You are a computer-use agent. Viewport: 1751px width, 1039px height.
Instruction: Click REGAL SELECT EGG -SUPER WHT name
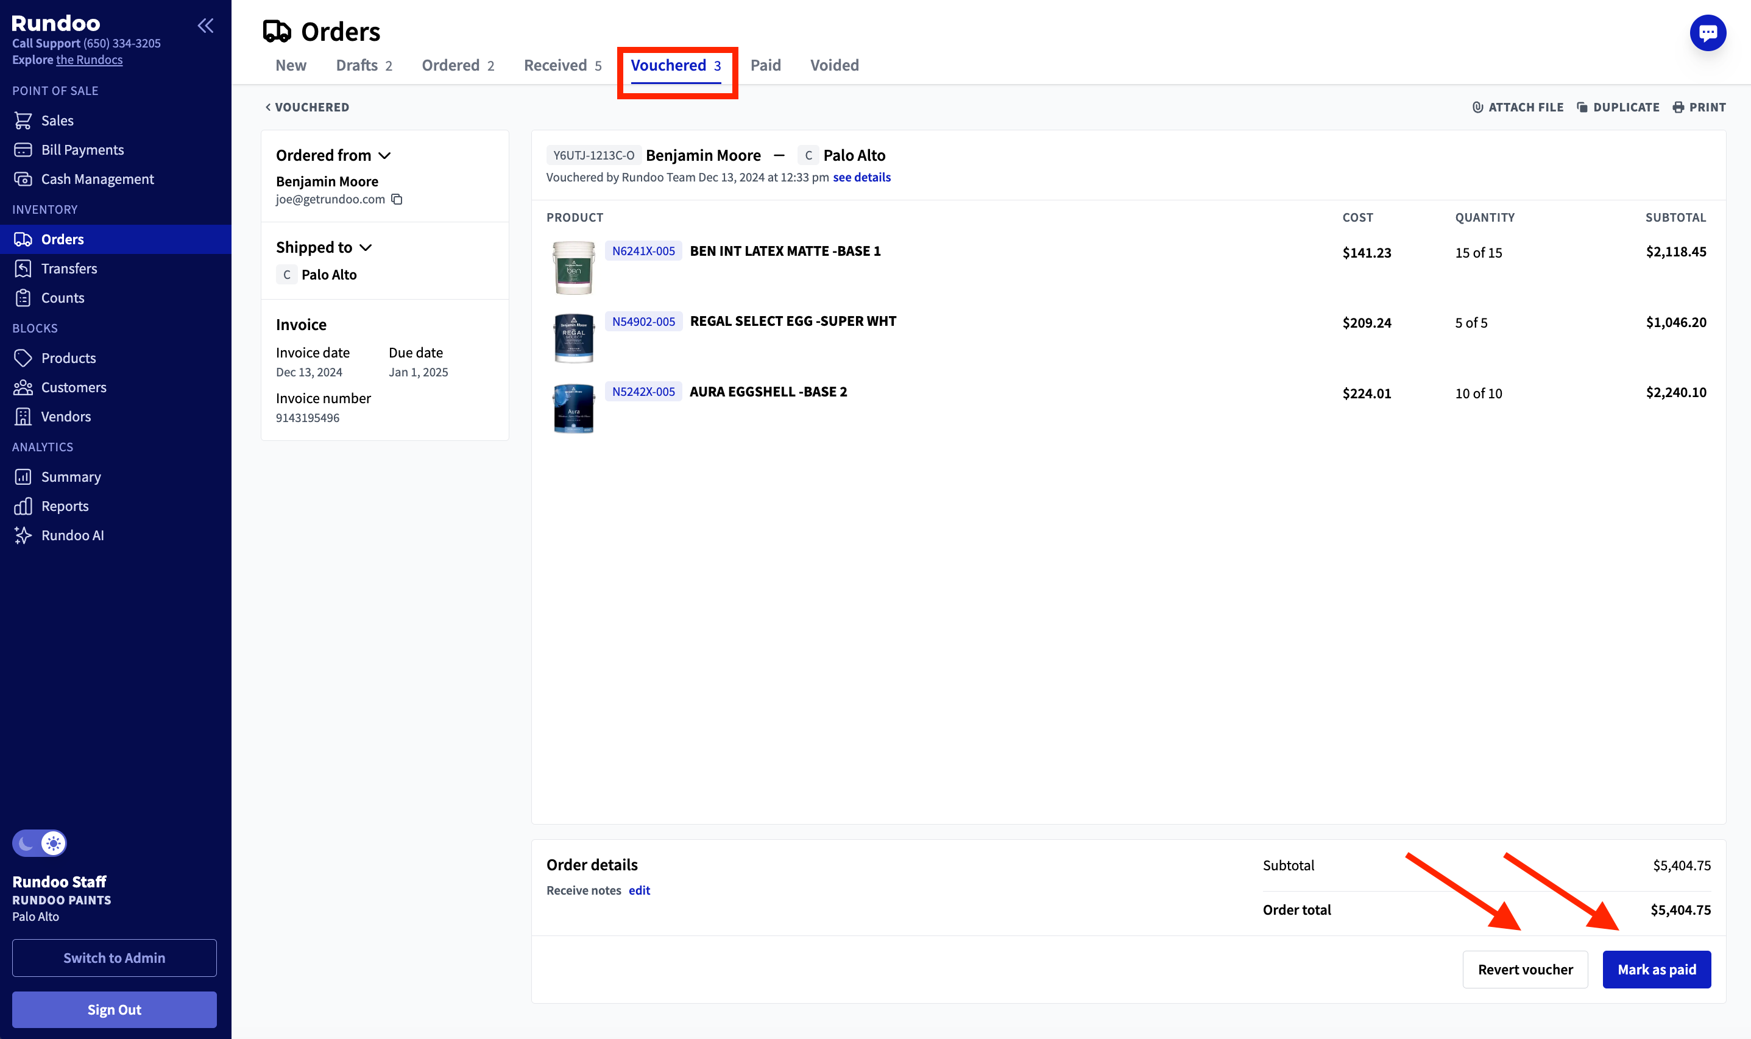(793, 322)
